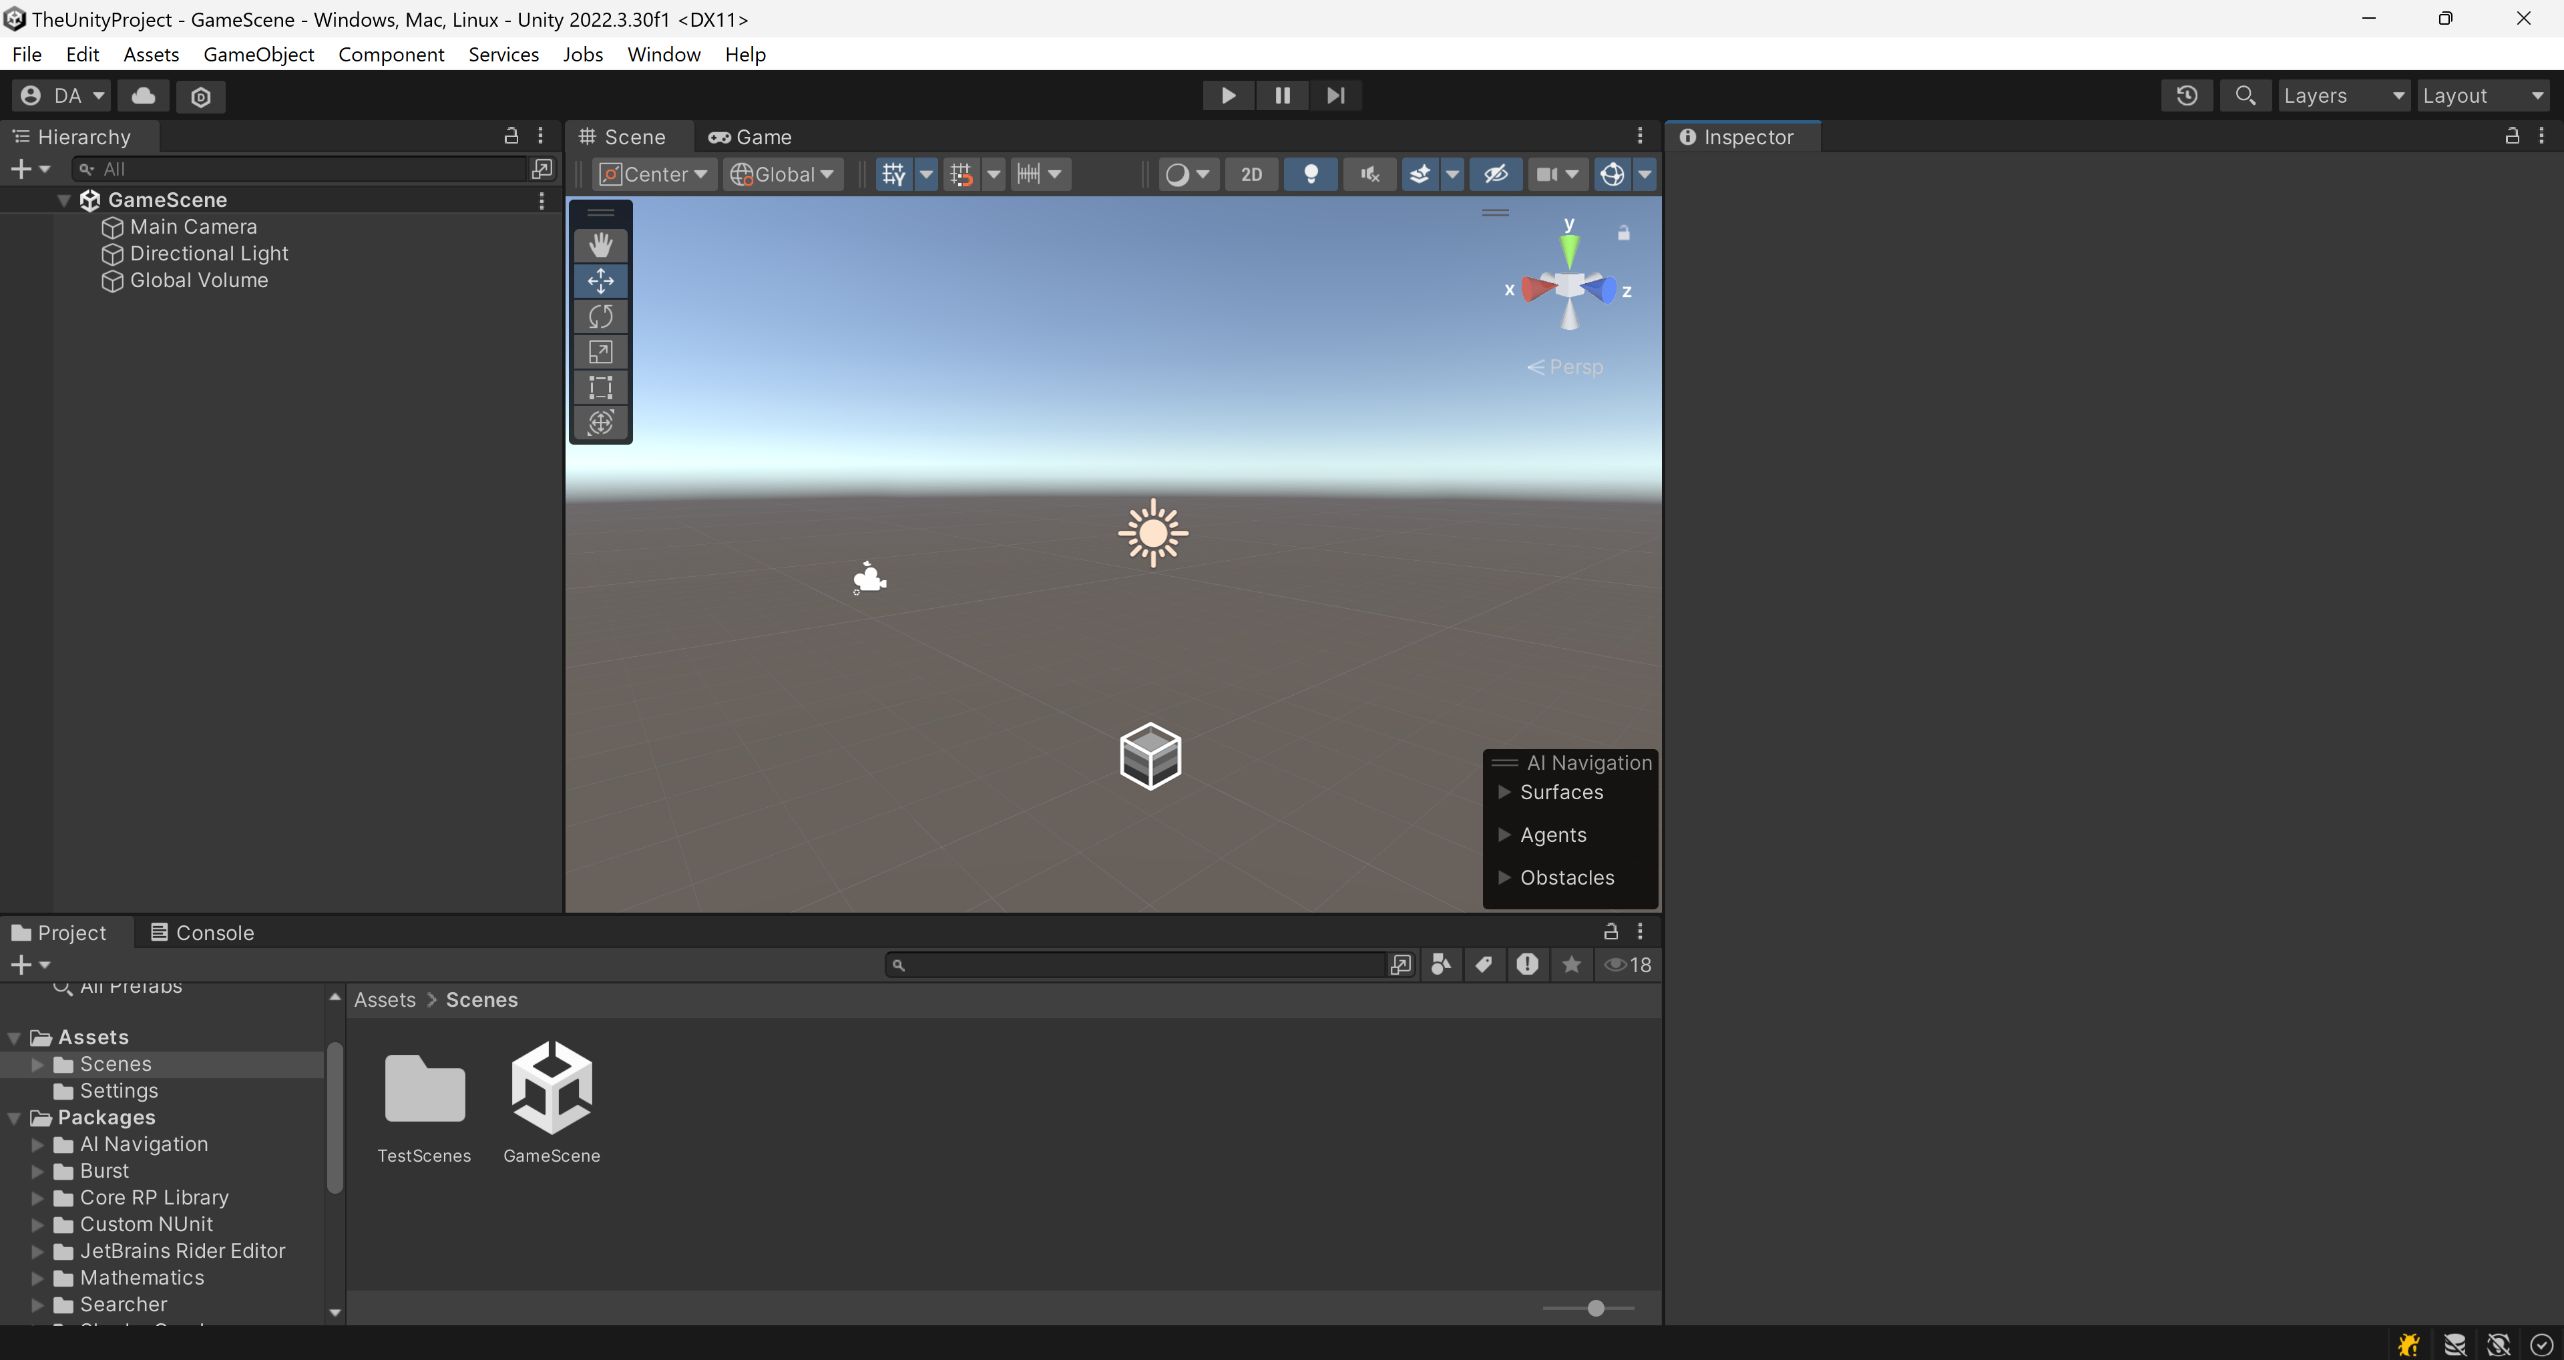Open the Layout dropdown
Image resolution: width=2564 pixels, height=1360 pixels.
pyautogui.click(x=2483, y=95)
